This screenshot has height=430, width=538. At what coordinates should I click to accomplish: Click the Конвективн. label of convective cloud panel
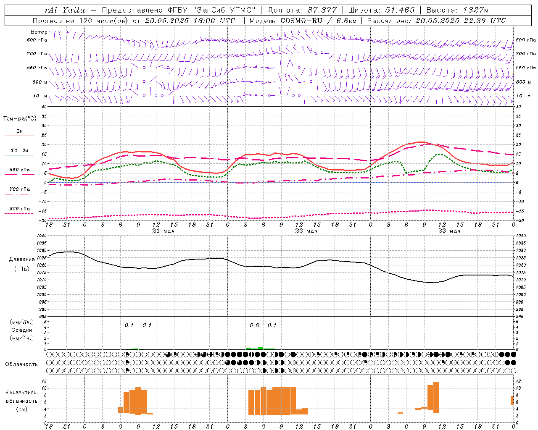(x=22, y=392)
